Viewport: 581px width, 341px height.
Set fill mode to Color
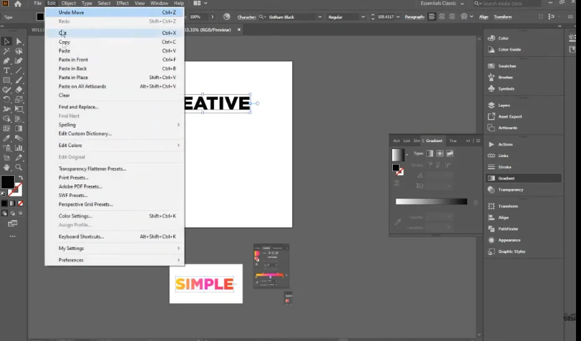tap(4, 203)
